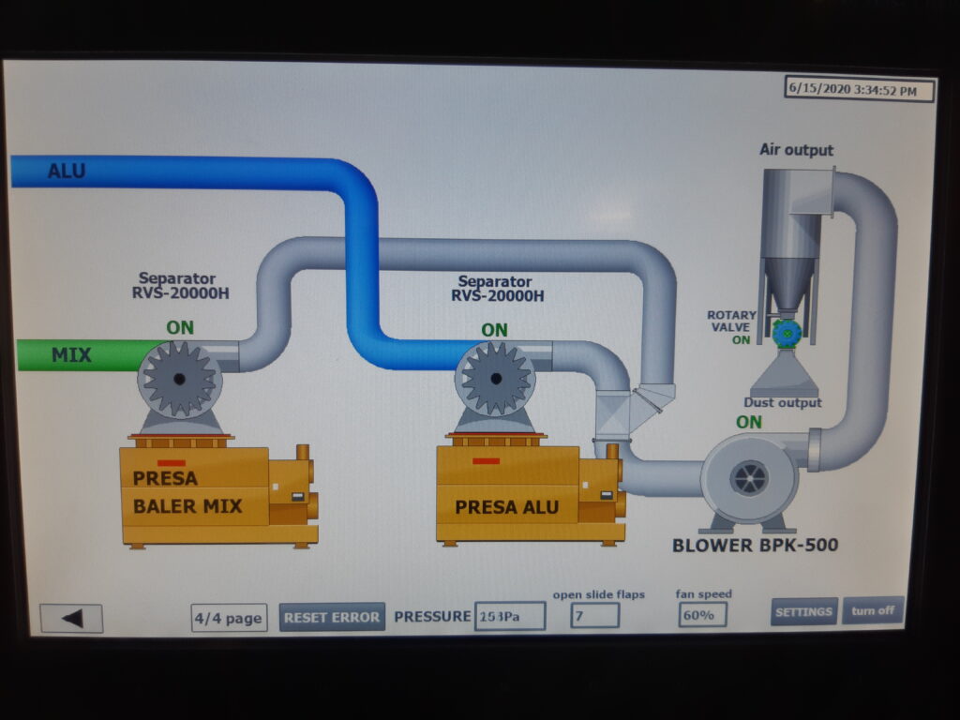Toggle the rotary valve ON indicator
The image size is (960, 720).
click(x=742, y=340)
